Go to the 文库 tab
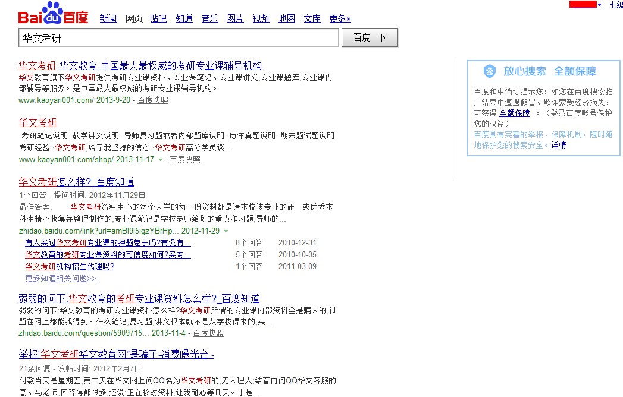 [312, 18]
